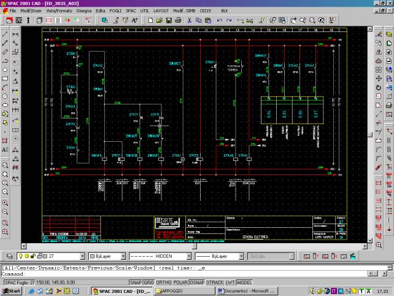The width and height of the screenshot is (394, 296).
Task: Click the horizontal scrollbar right arrow
Action: tap(365, 246)
